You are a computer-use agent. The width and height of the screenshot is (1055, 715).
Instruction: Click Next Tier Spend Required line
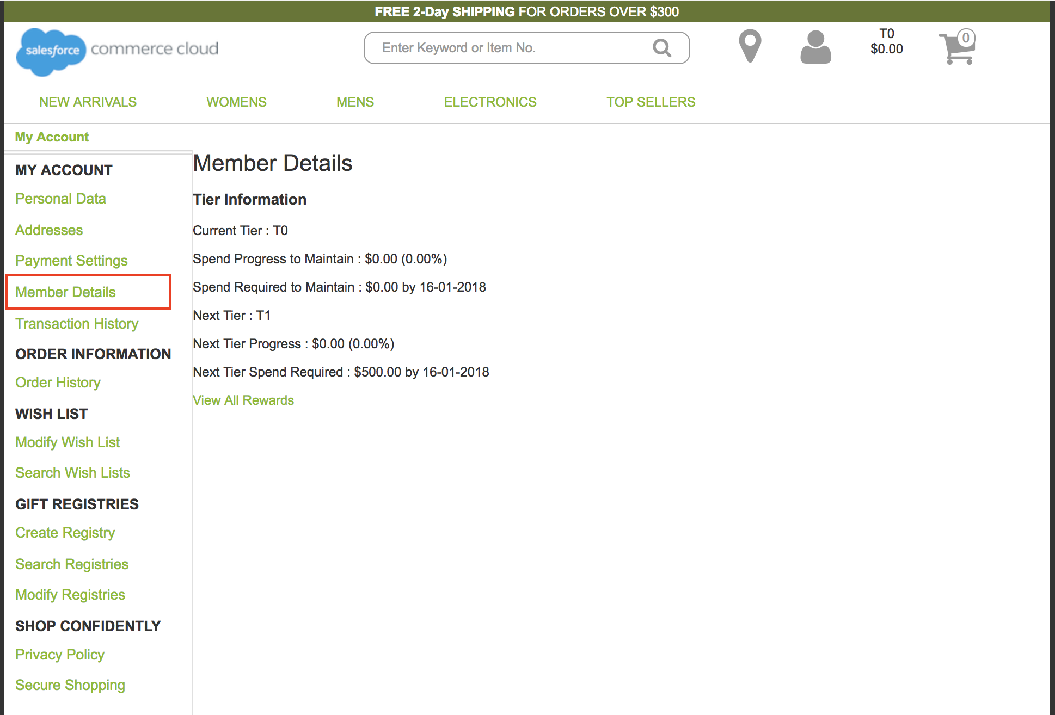341,372
